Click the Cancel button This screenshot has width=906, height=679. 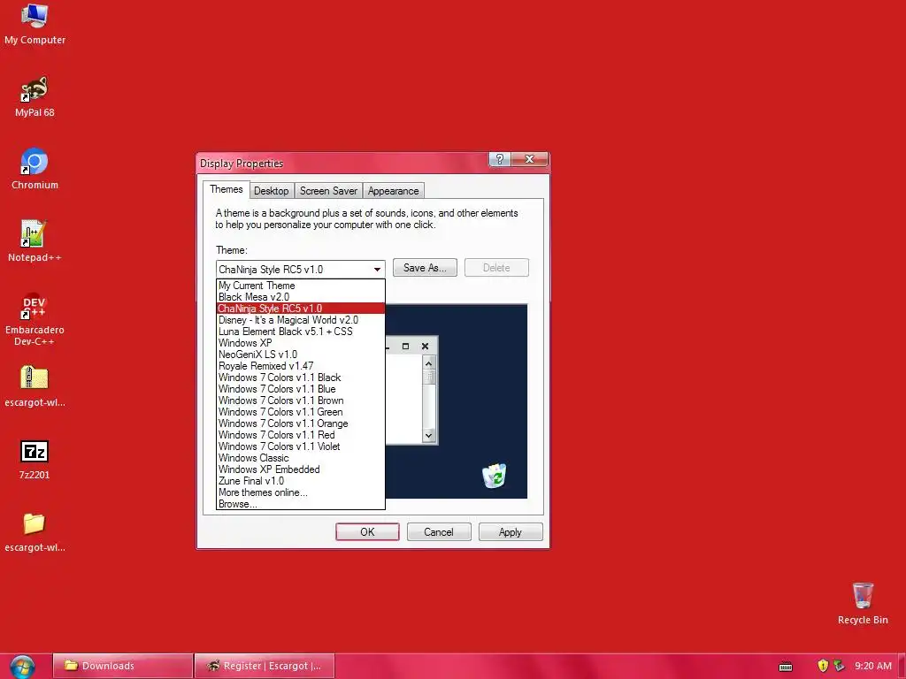439,531
